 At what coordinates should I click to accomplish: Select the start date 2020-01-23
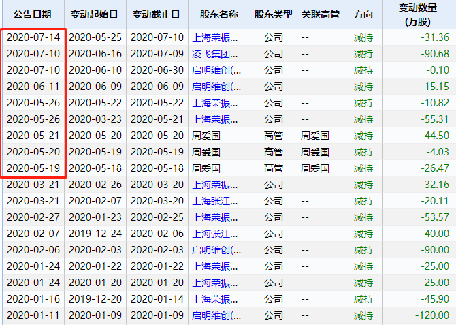tap(95, 217)
